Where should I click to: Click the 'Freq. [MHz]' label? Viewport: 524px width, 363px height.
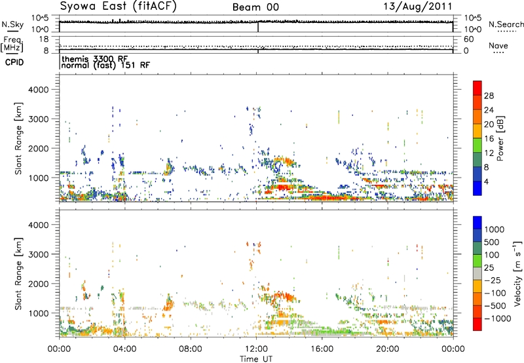click(x=12, y=44)
